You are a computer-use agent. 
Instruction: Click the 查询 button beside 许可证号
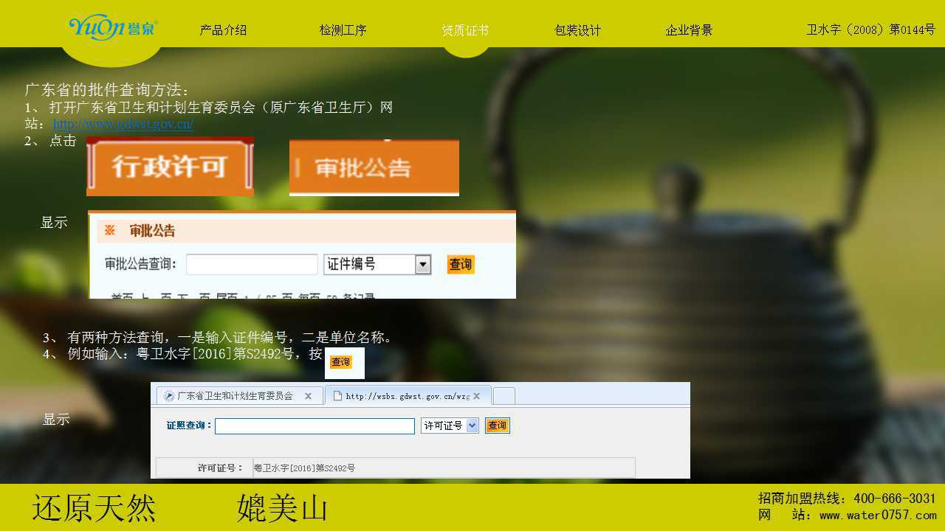click(498, 426)
